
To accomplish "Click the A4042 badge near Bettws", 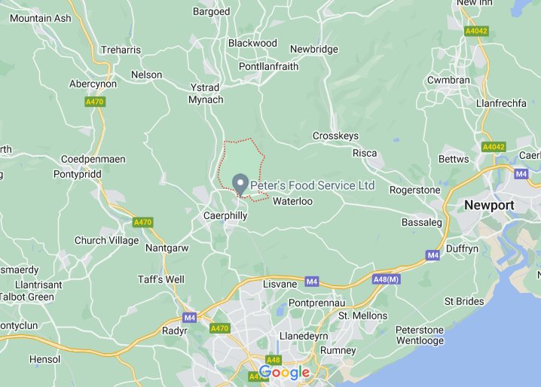I will tap(494, 147).
